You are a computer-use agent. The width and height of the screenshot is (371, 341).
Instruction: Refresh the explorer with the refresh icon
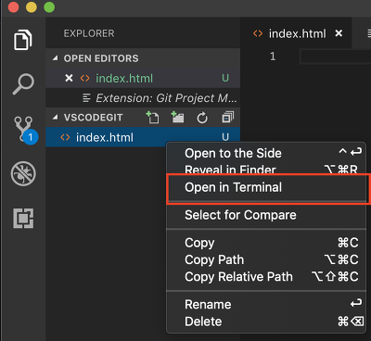coord(202,118)
